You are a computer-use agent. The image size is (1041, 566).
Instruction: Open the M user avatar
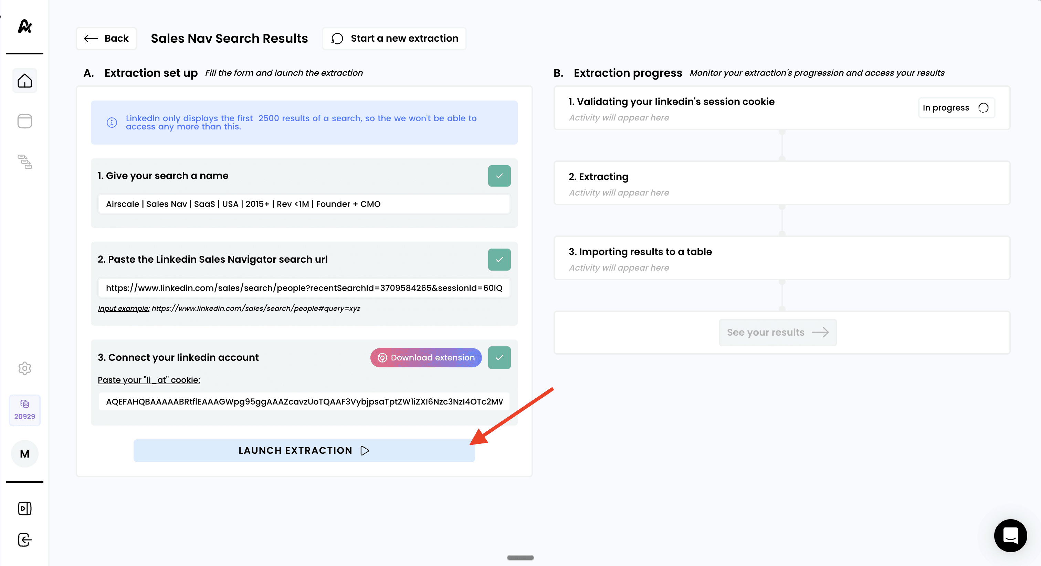25,454
